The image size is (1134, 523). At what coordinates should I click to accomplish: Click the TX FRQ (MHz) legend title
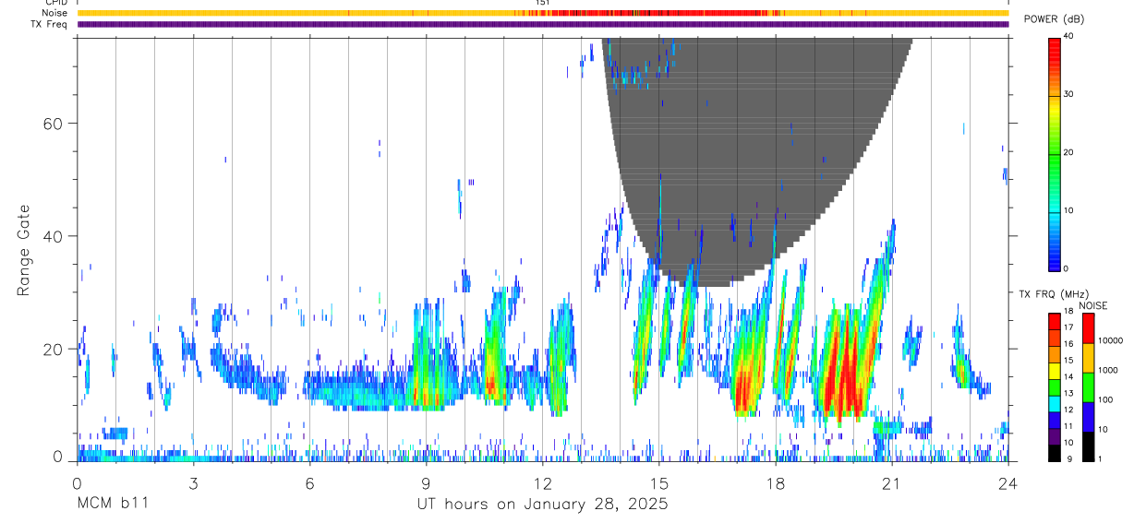coord(1054,294)
